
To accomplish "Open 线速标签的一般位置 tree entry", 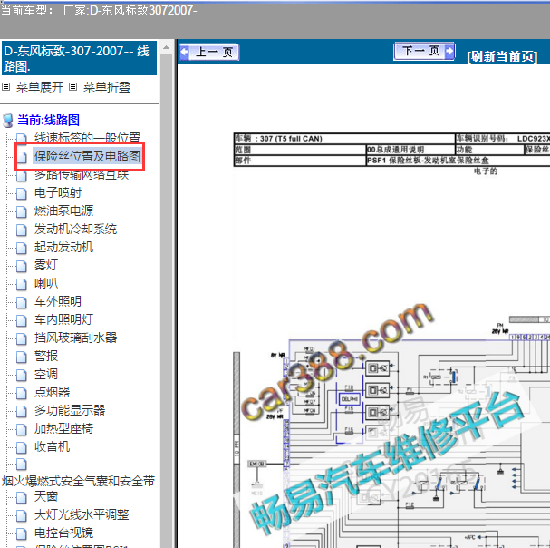I will [x=87, y=137].
